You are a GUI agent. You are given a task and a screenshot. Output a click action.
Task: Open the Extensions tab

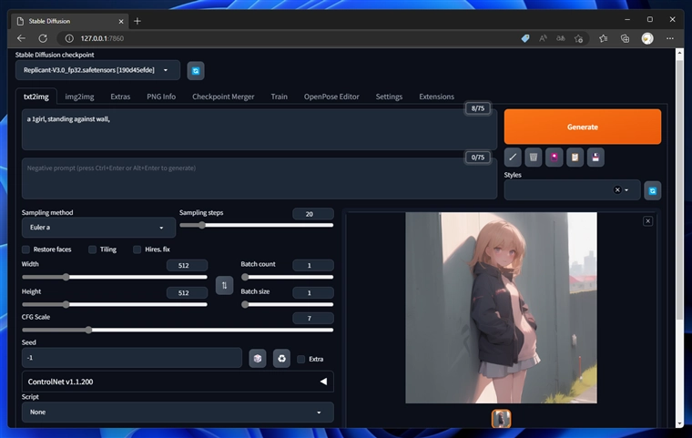coord(436,97)
